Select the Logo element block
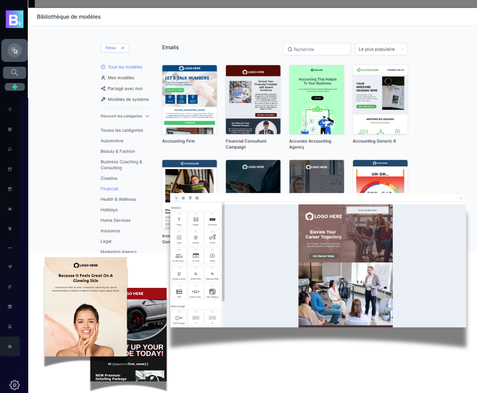This screenshot has height=393, width=477. 179,238
